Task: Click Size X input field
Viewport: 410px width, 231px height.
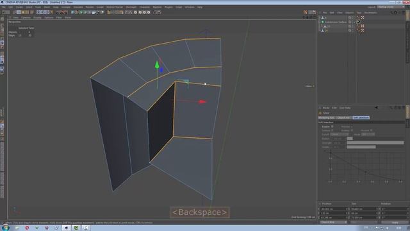Action: (x=363, y=209)
